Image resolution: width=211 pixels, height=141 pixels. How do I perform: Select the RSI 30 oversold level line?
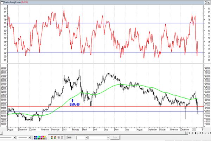105,53
